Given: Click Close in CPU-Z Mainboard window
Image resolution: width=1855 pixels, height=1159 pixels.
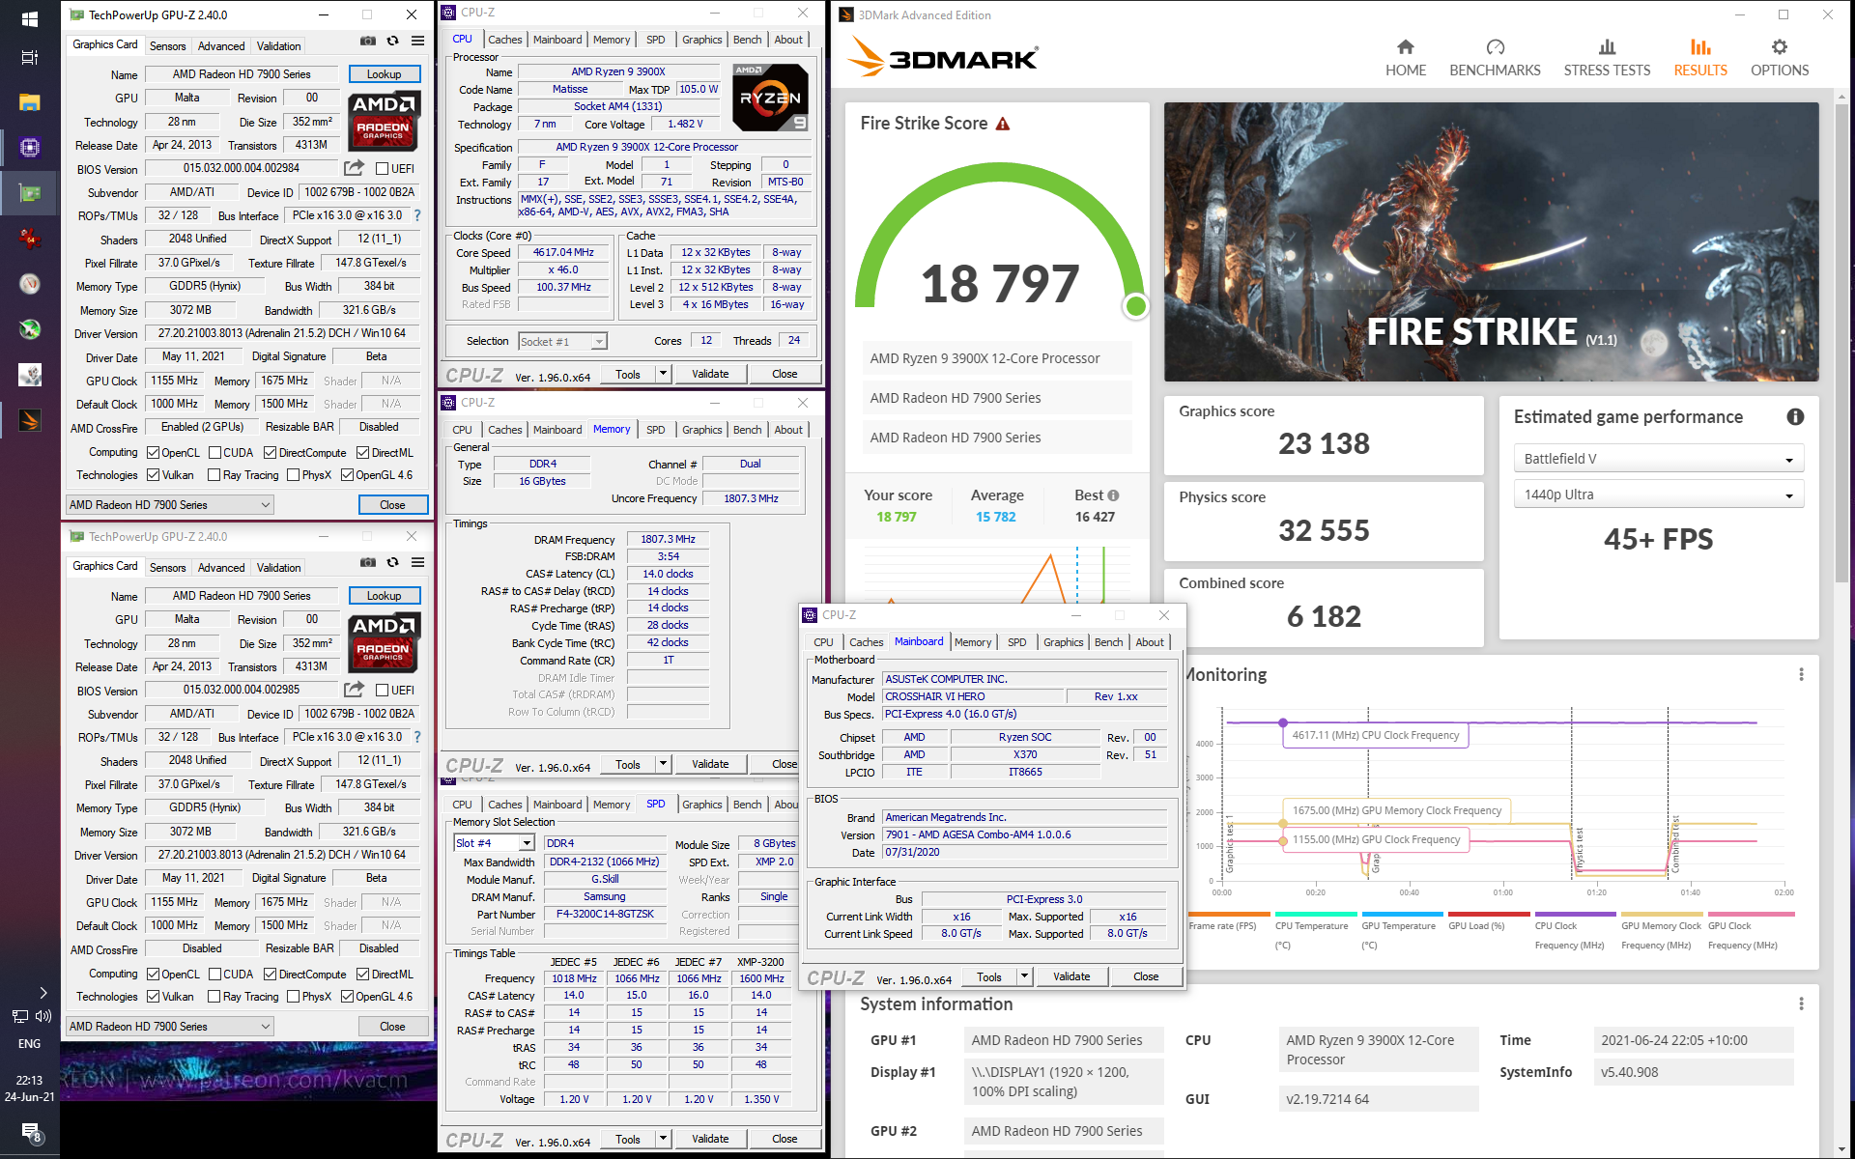Looking at the screenshot, I should coord(1145,976).
